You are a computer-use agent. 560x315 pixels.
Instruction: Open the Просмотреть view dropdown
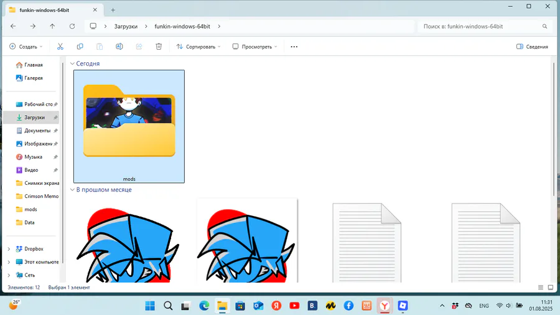pos(254,47)
